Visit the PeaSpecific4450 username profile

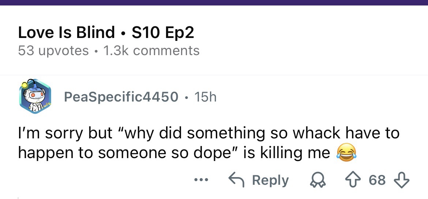[121, 97]
